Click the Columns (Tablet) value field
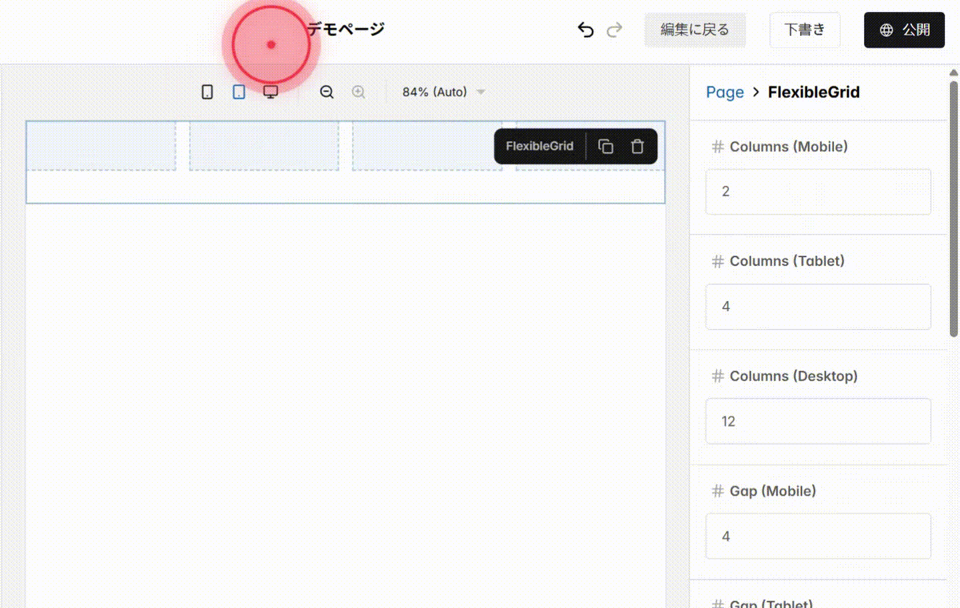960x608 pixels. (818, 306)
